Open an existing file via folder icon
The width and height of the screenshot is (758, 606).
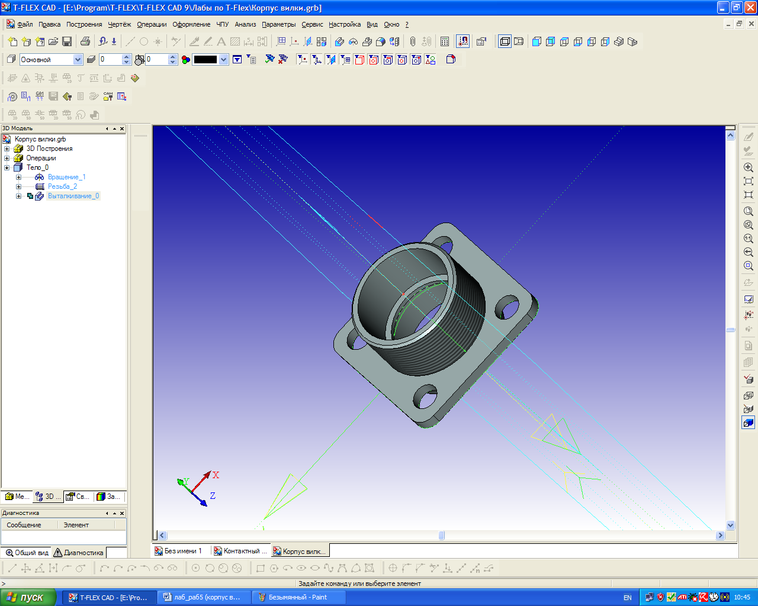point(53,41)
